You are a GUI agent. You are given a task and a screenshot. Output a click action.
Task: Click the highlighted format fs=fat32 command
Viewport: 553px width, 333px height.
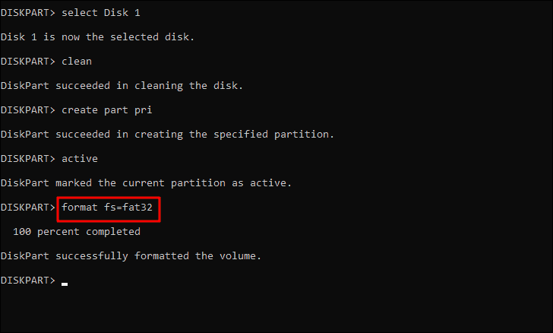pyautogui.click(x=107, y=208)
